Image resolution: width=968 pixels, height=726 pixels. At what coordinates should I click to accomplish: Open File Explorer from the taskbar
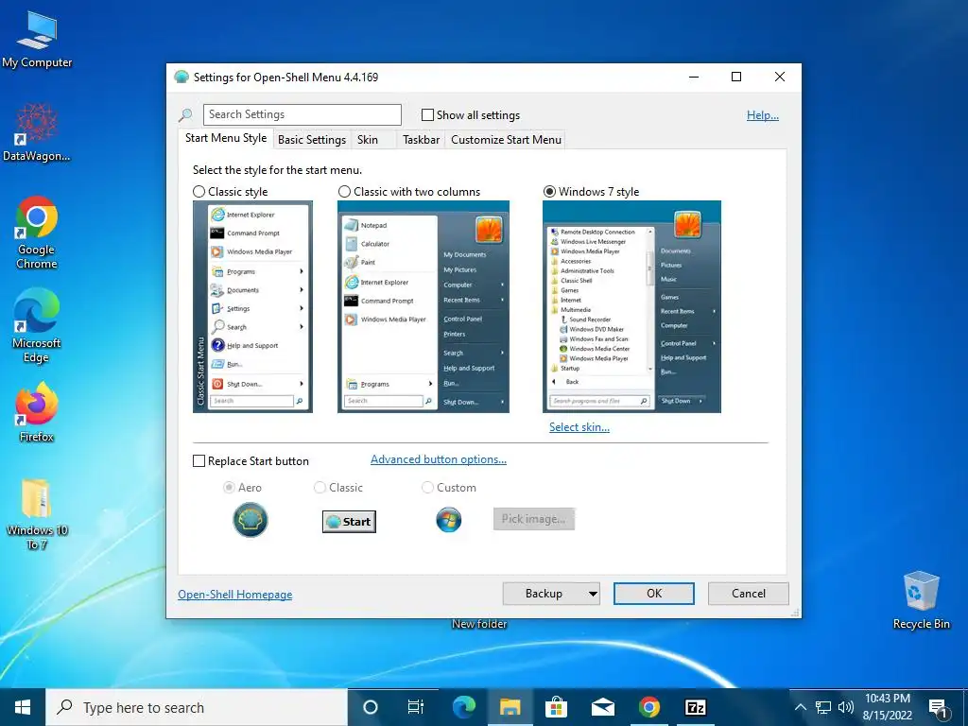[510, 707]
